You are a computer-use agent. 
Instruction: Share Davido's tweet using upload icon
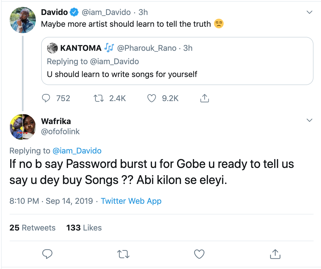pos(204,98)
